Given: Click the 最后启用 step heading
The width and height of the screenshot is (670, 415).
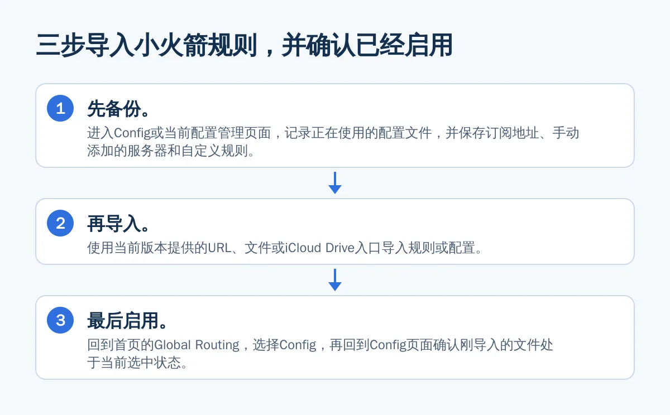Looking at the screenshot, I should click(x=128, y=321).
